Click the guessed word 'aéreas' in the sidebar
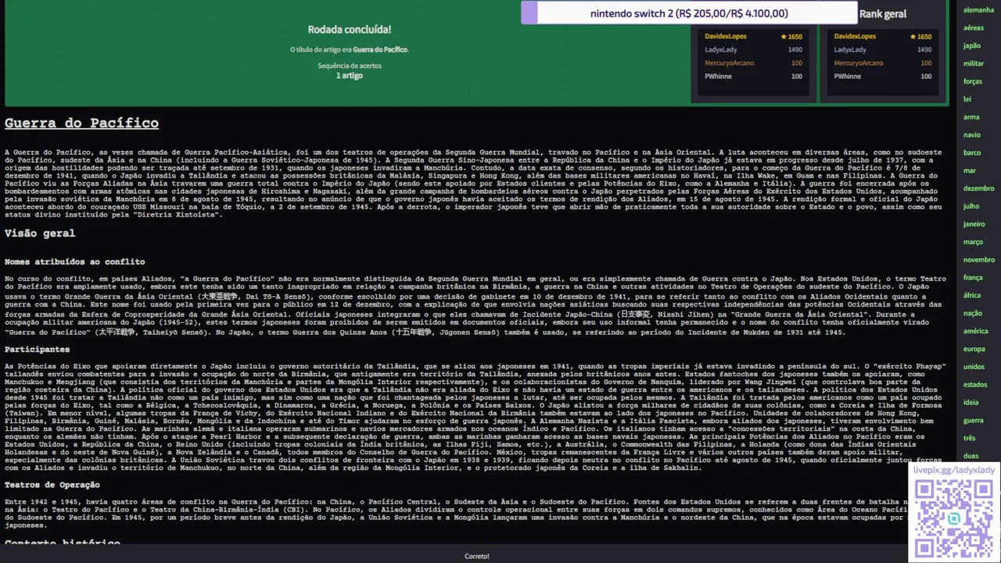This screenshot has height=563, width=1001. pyautogui.click(x=974, y=28)
